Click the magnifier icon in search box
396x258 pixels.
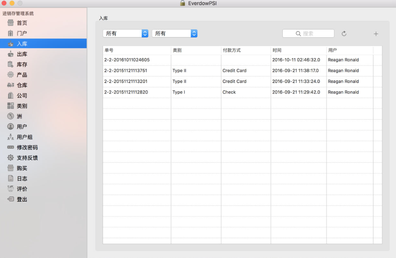[298, 34]
